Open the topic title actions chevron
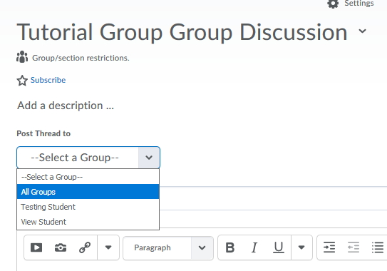Viewport: 387px width, 271px height. [362, 31]
